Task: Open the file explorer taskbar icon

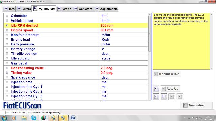Action: click(24, 118)
